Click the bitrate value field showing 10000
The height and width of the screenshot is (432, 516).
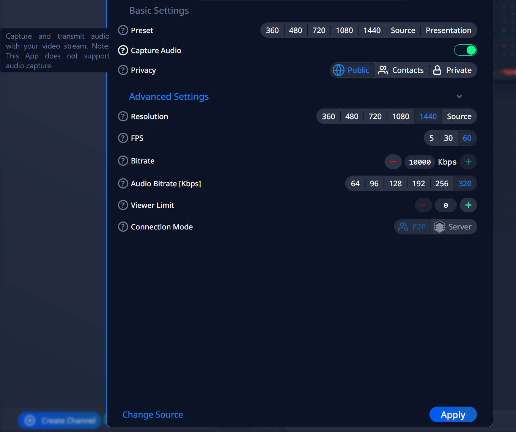(x=420, y=162)
